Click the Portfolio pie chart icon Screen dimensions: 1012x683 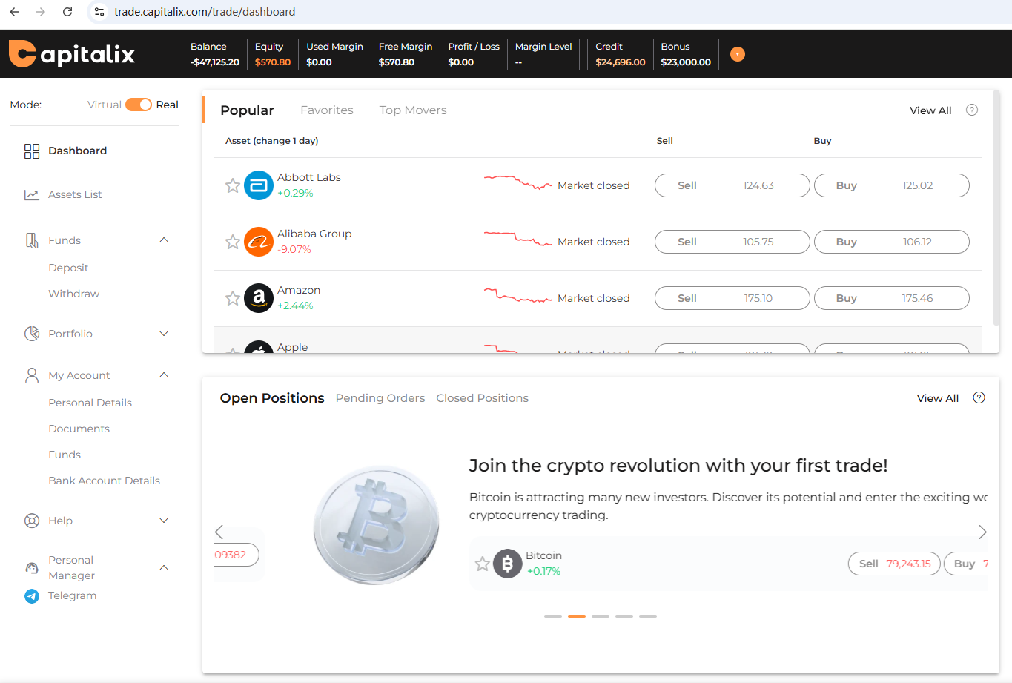coord(32,334)
